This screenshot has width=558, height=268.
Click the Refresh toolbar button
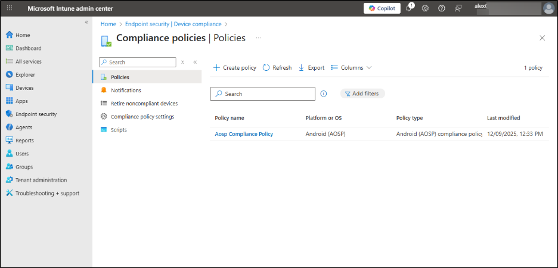[x=277, y=68]
